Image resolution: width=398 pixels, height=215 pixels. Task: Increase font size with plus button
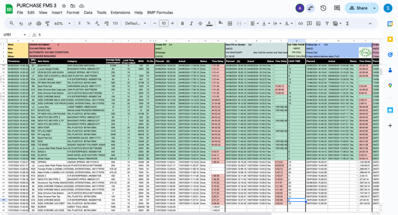(x=173, y=23)
